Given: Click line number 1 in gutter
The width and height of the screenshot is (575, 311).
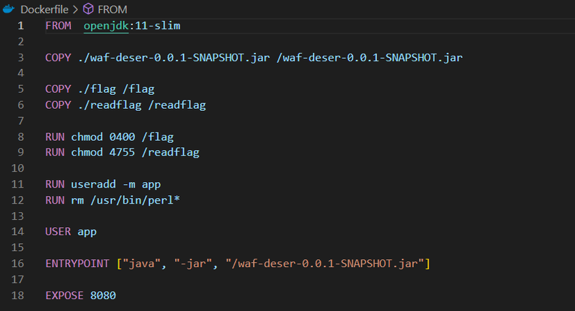Looking at the screenshot, I should pos(20,26).
